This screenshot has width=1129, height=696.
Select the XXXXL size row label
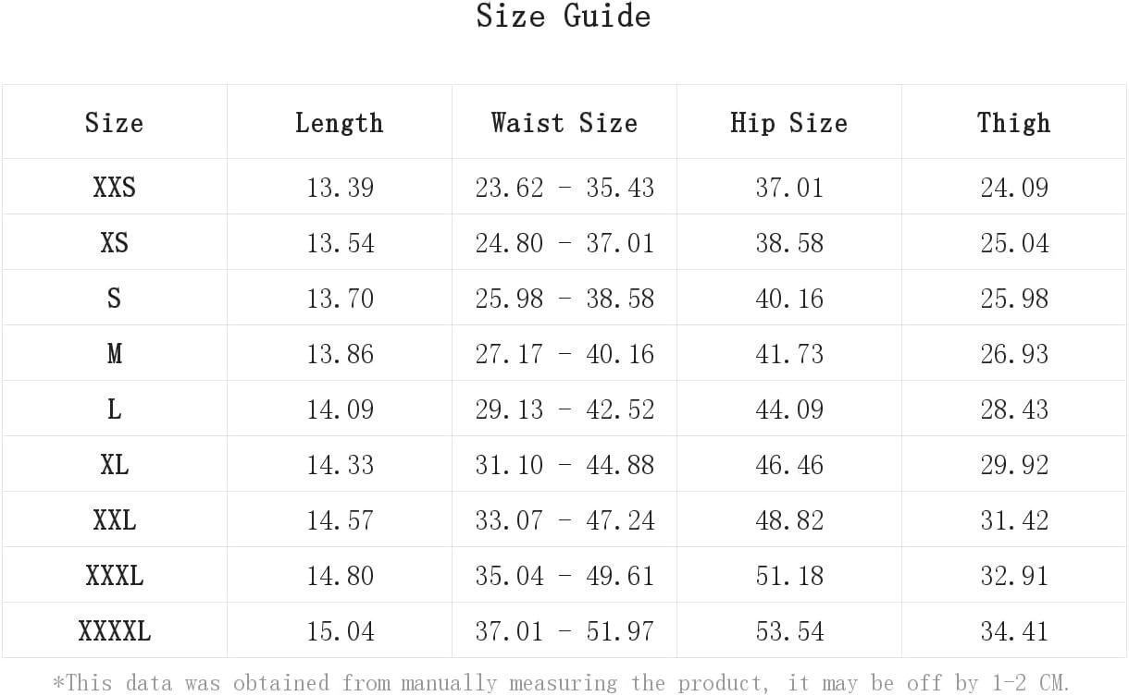[114, 630]
